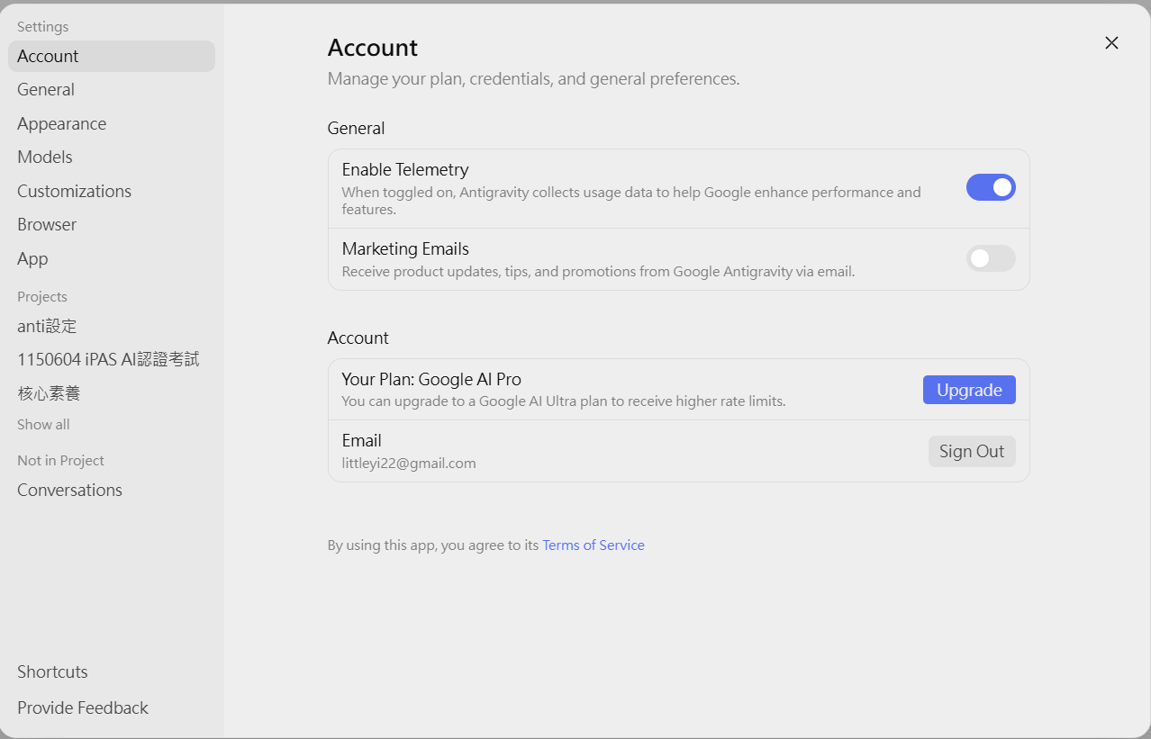Screen dimensions: 1151x739
Task: Open the Account settings section
Action: point(112,56)
